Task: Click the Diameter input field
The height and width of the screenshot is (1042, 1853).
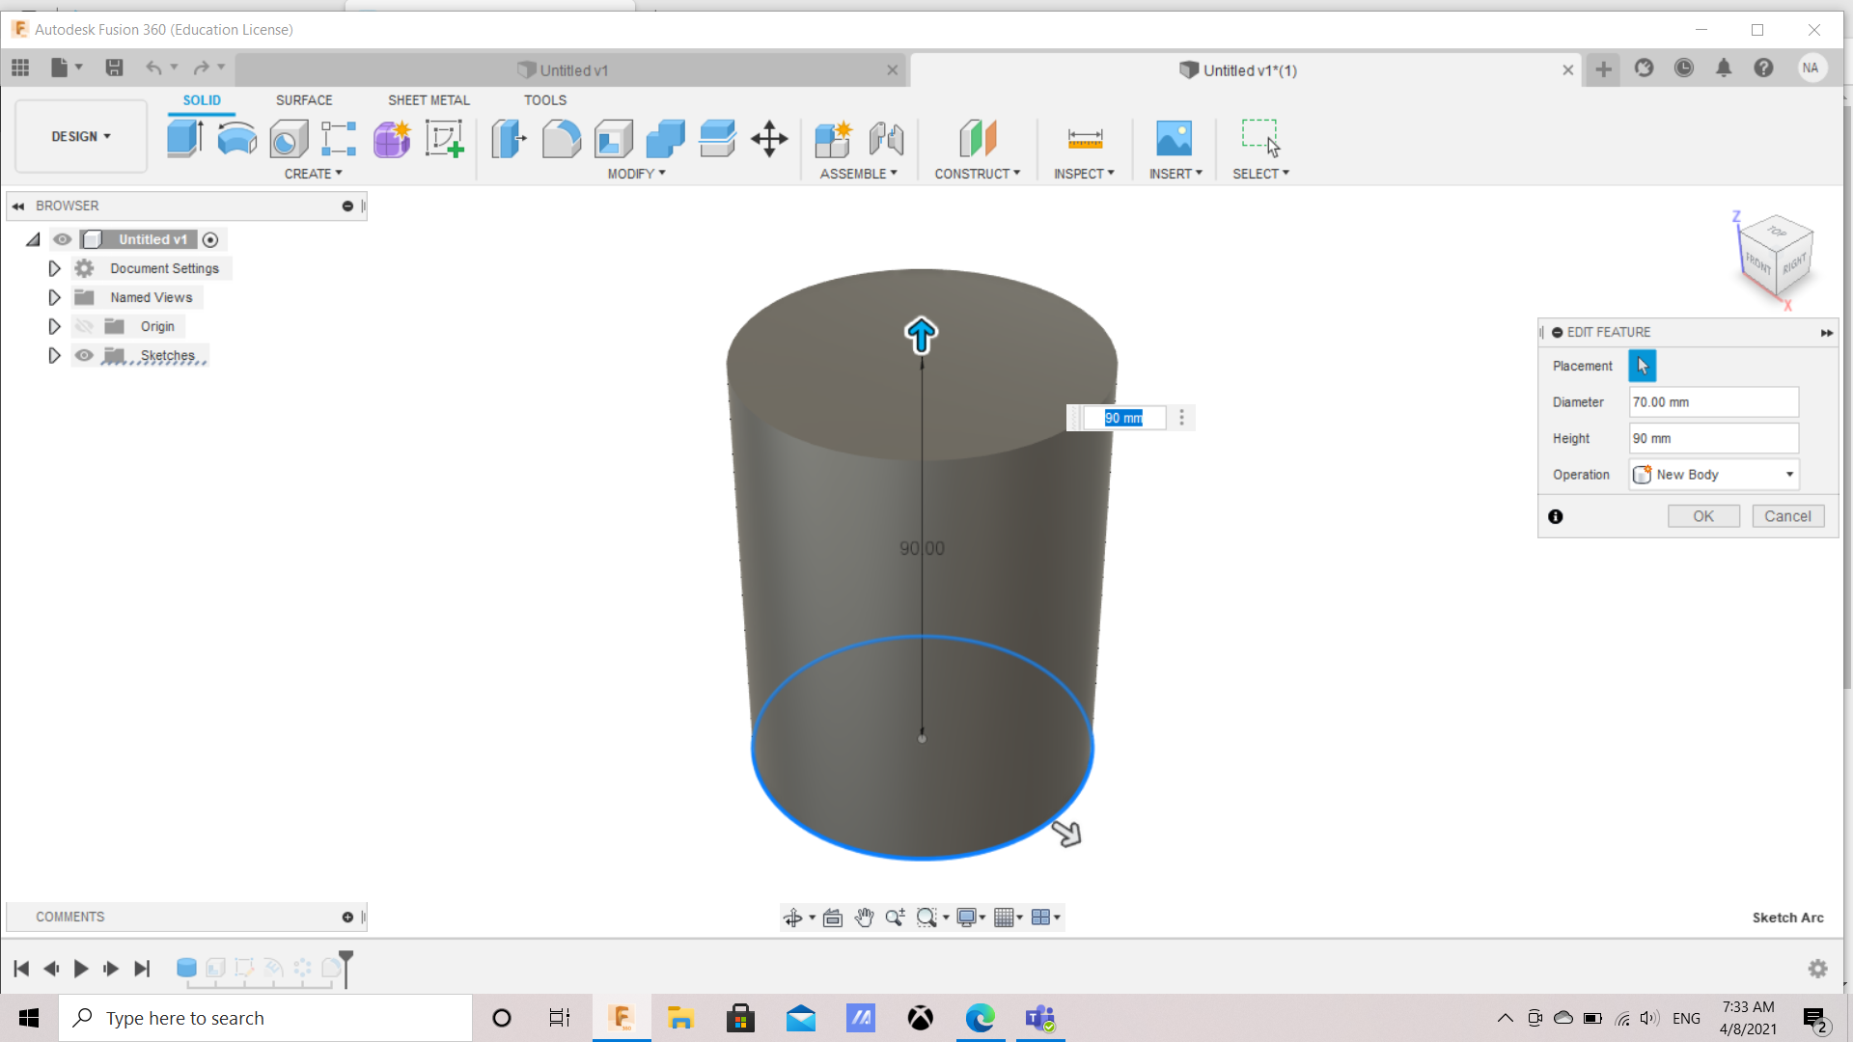Action: 1713,402
